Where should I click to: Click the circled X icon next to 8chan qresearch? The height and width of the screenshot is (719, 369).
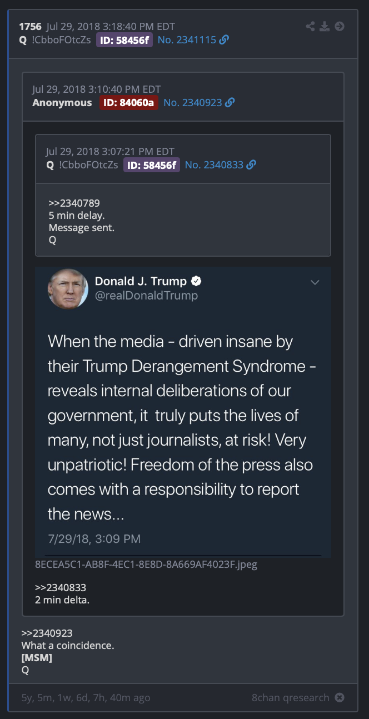coord(340,697)
